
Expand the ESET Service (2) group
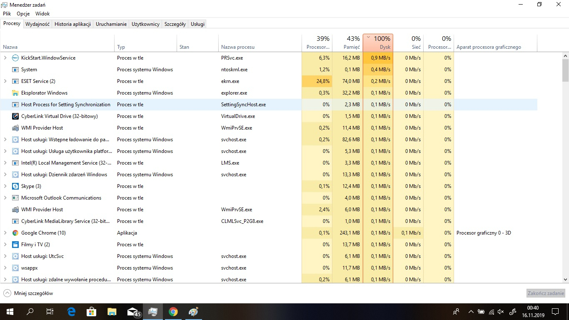click(x=5, y=81)
